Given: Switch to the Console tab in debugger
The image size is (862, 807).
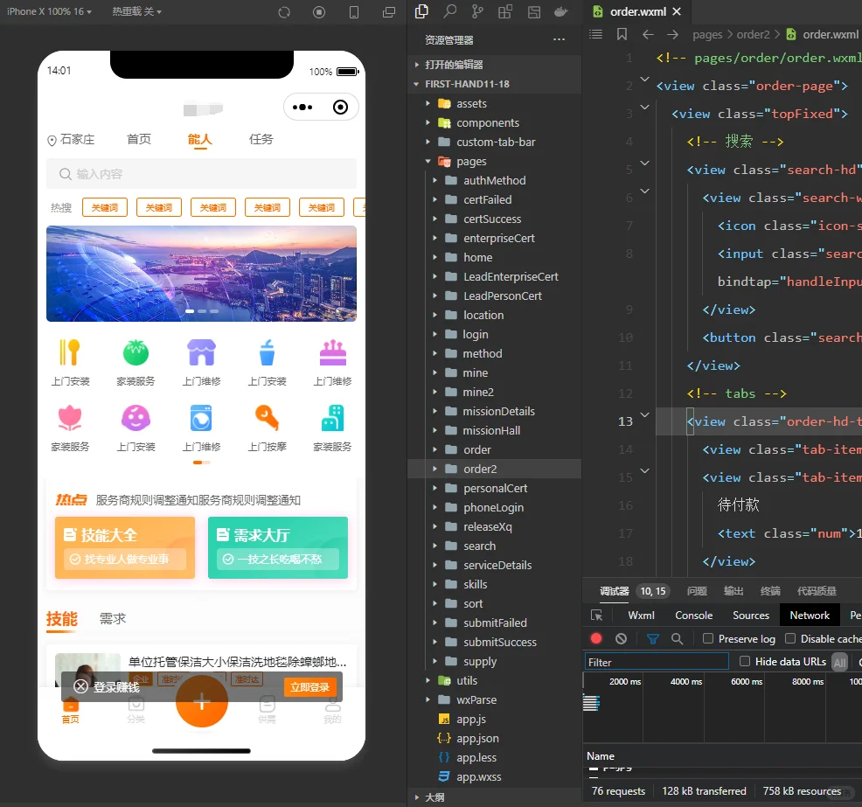Looking at the screenshot, I should click(x=694, y=616).
